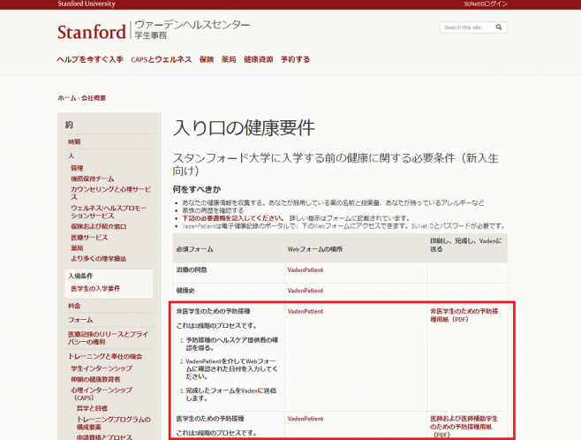Open VadenPatient link in 健康史 row
Screen dimensions: 581x440
pyautogui.click(x=306, y=291)
